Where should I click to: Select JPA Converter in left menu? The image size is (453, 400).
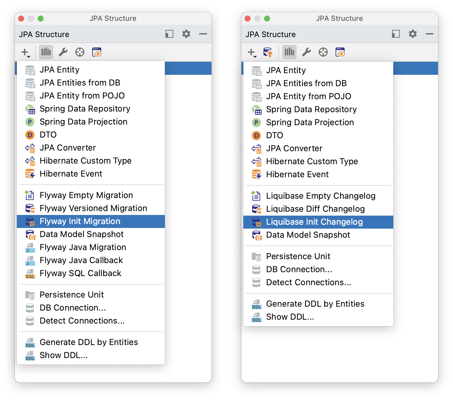pyautogui.click(x=91, y=148)
